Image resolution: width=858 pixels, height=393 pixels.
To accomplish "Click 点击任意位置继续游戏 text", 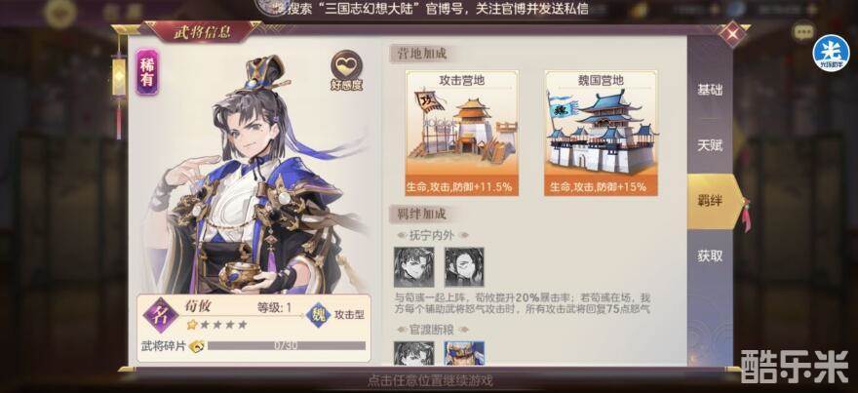I will point(430,380).
